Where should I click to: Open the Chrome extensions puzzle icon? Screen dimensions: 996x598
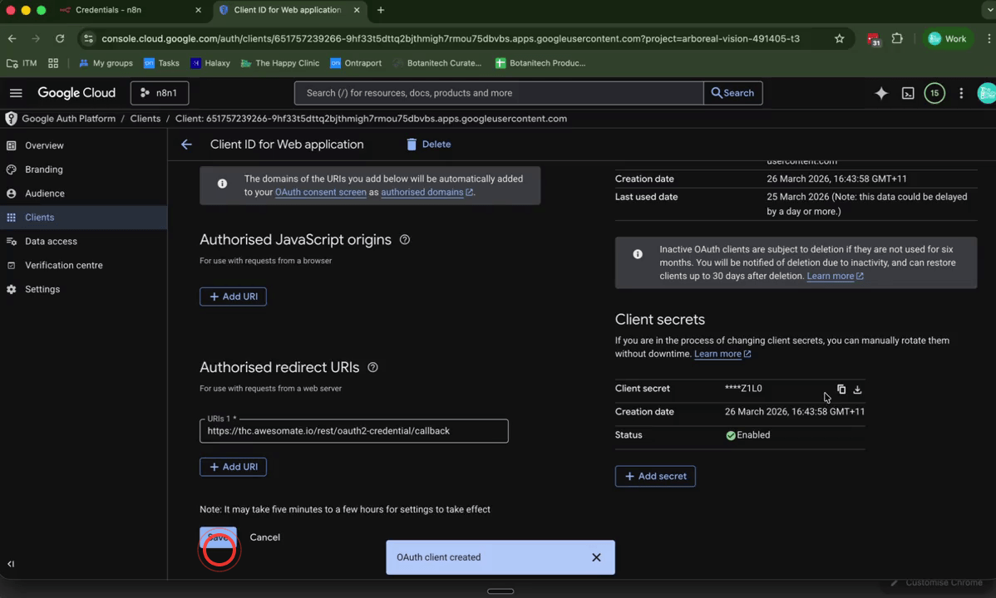click(x=897, y=39)
